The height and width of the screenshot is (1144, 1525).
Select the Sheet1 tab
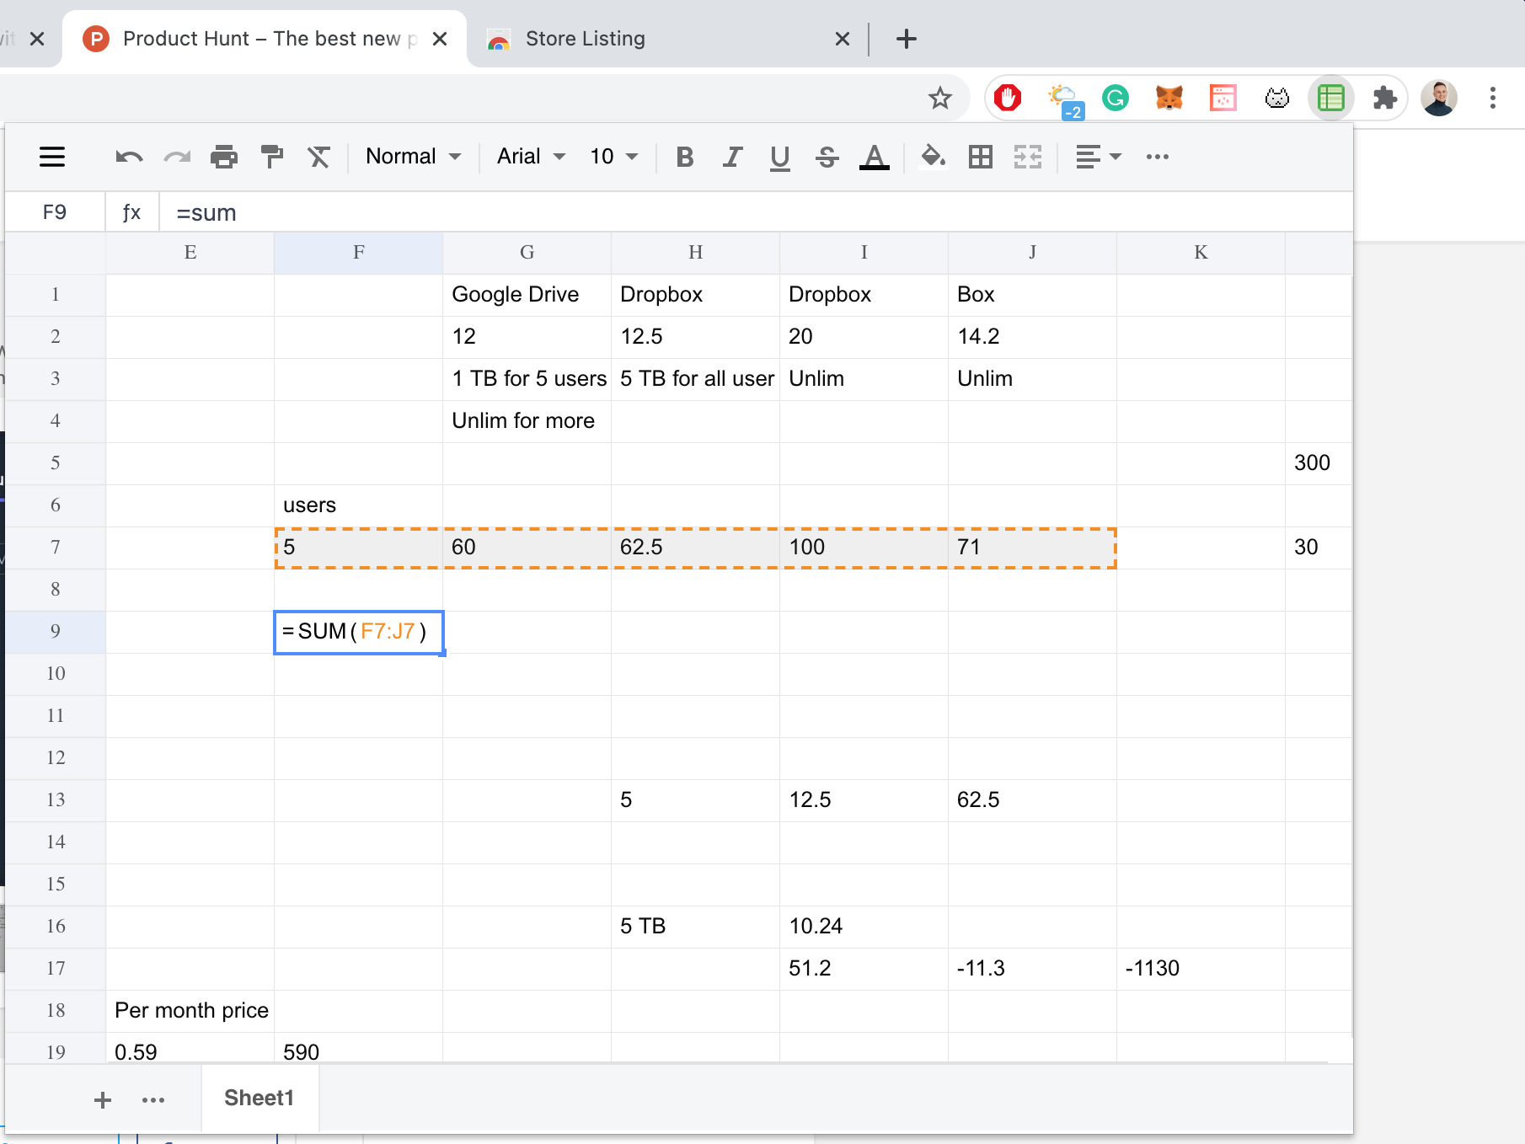tap(260, 1098)
